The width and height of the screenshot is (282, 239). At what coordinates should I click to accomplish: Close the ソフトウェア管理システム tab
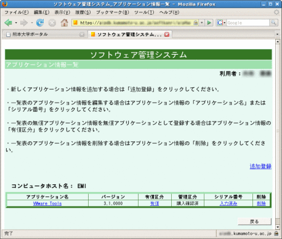coord(167,34)
